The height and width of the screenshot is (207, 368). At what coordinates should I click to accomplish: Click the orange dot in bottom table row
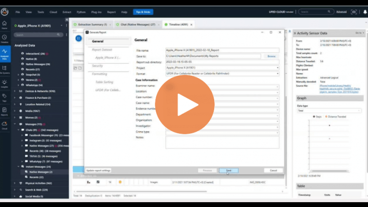click(120, 182)
